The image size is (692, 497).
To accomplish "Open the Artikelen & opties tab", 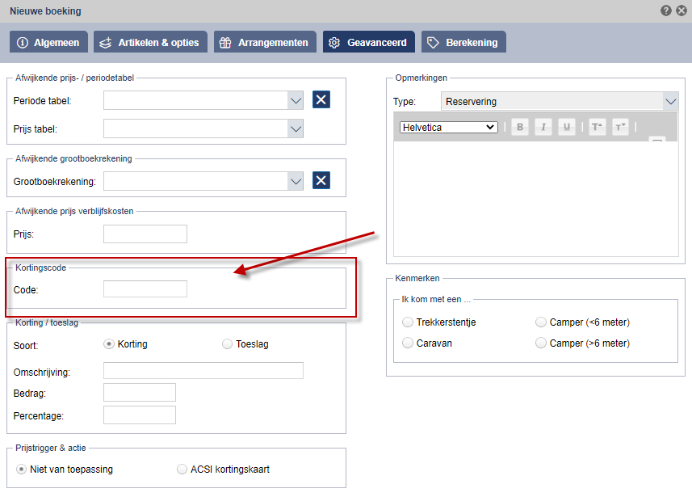I will (x=150, y=42).
